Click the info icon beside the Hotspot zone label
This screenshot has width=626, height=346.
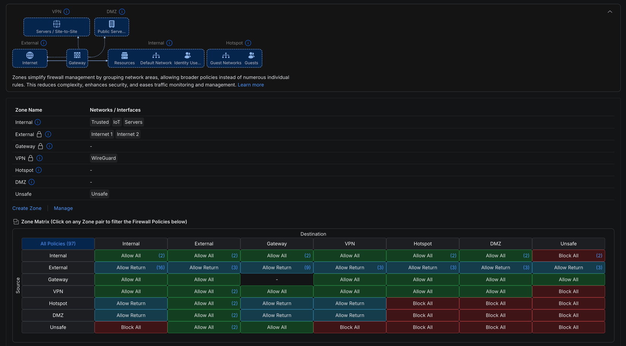point(38,170)
